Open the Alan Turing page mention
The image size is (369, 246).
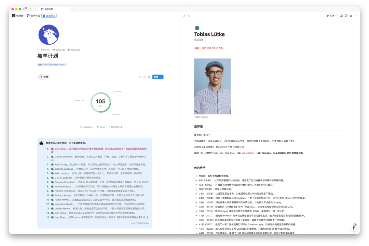(x=59, y=165)
